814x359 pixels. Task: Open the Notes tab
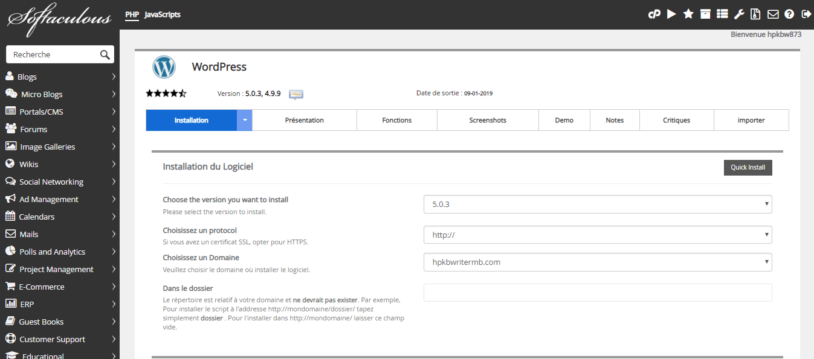tap(615, 120)
